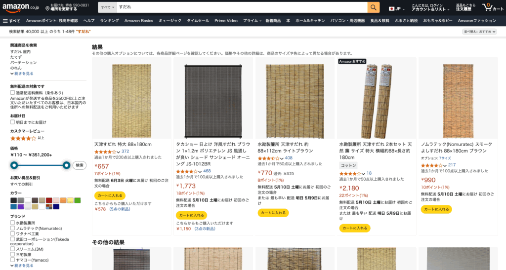Click related search すだれ 屋内
The width and height of the screenshot is (506, 270).
tap(20, 51)
